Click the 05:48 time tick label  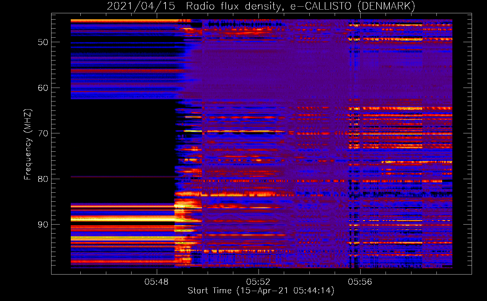coord(156,282)
